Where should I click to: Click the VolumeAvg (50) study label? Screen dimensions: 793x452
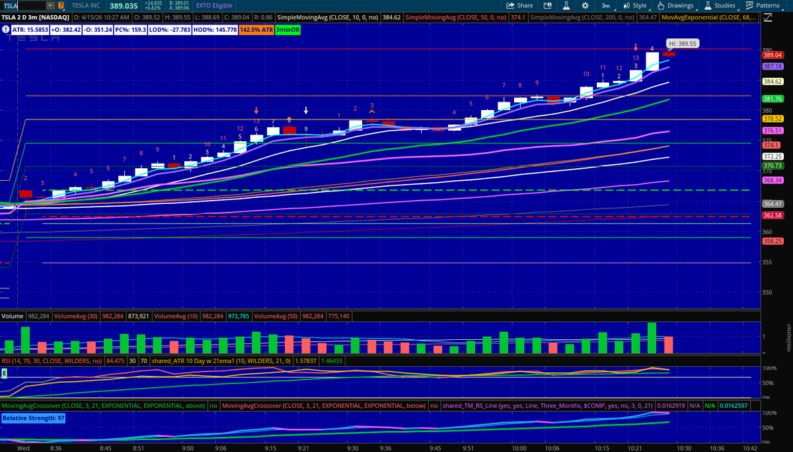pos(276,316)
